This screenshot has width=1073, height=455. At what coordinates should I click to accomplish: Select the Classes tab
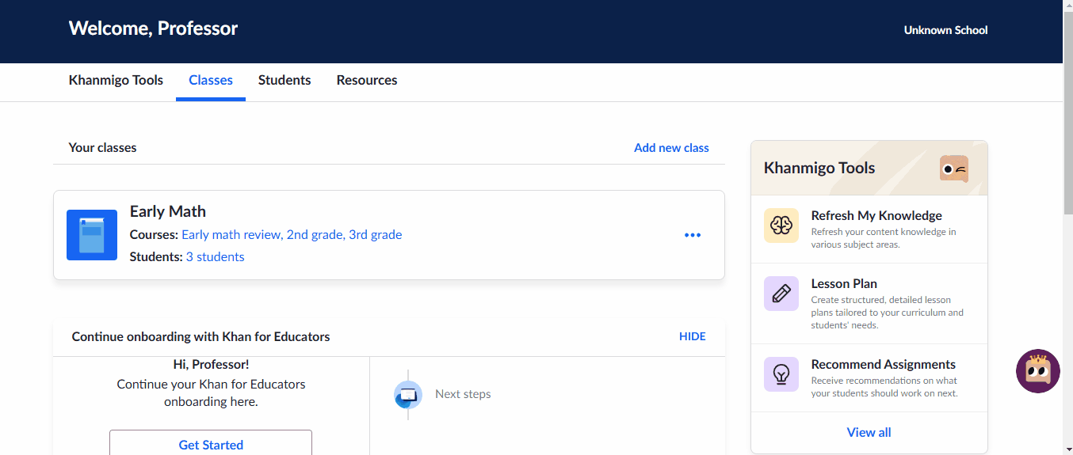[x=211, y=80]
